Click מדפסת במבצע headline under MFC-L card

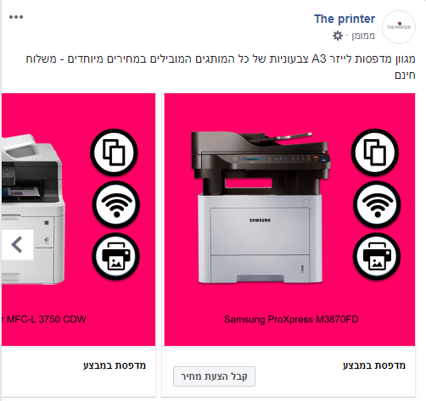click(x=115, y=365)
